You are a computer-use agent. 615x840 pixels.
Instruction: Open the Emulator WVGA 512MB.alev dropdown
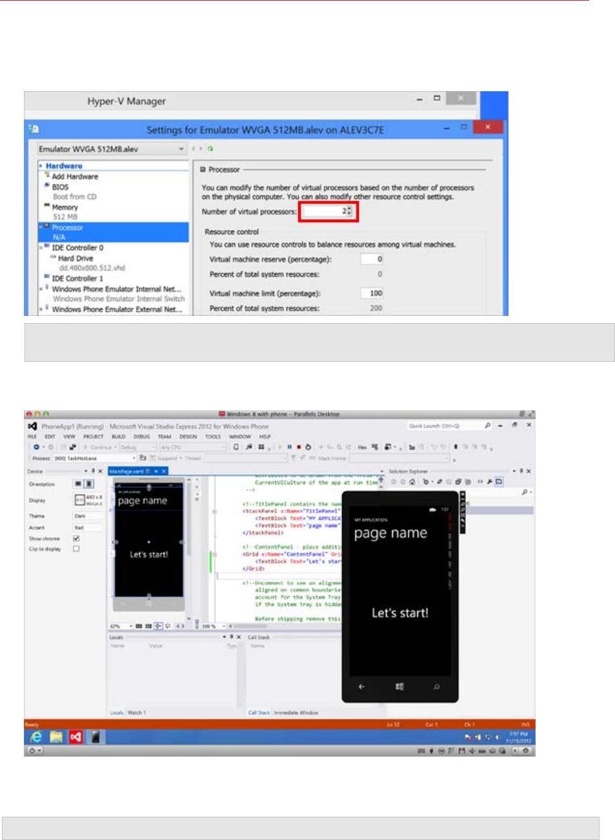[112, 149]
